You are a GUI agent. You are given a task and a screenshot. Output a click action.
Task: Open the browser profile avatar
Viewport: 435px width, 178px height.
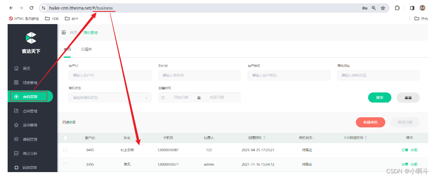pyautogui.click(x=422, y=8)
